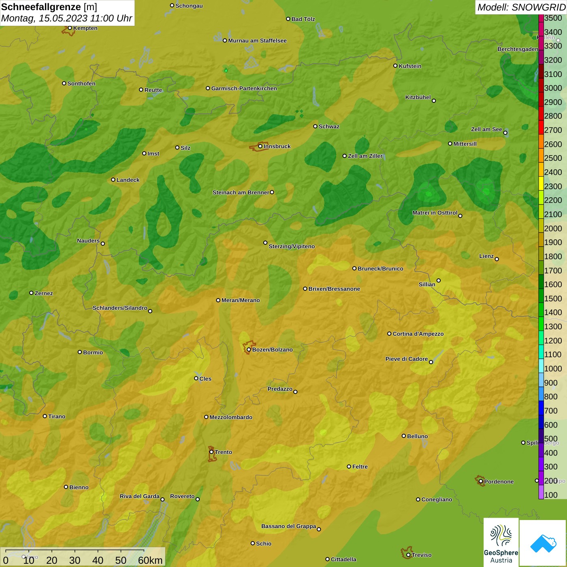Click the date text Montag, 15.05.2023
This screenshot has width=567, height=567.
coord(45,19)
